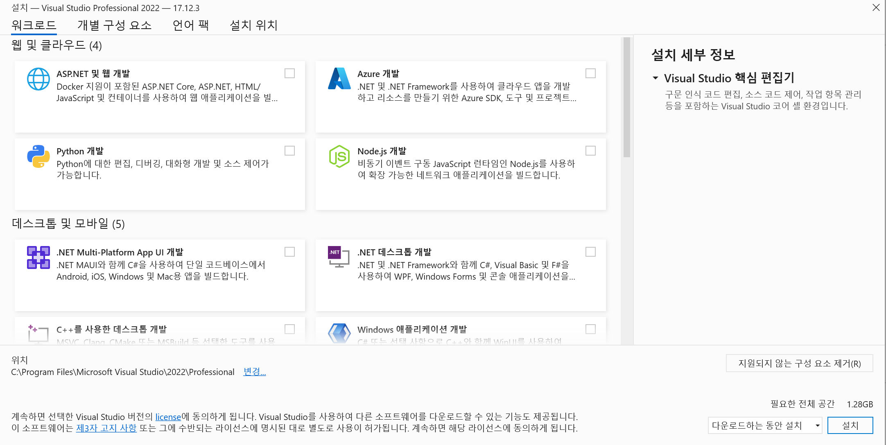886x445 pixels.
Task: Tick the C++를 사용한 데스크톱 개발 checkbox
Action: pos(289,329)
